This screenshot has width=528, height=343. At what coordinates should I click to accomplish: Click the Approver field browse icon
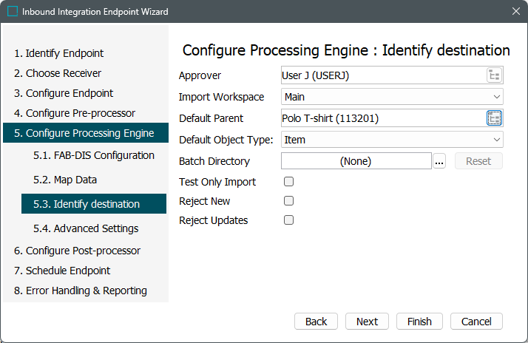tap(494, 75)
